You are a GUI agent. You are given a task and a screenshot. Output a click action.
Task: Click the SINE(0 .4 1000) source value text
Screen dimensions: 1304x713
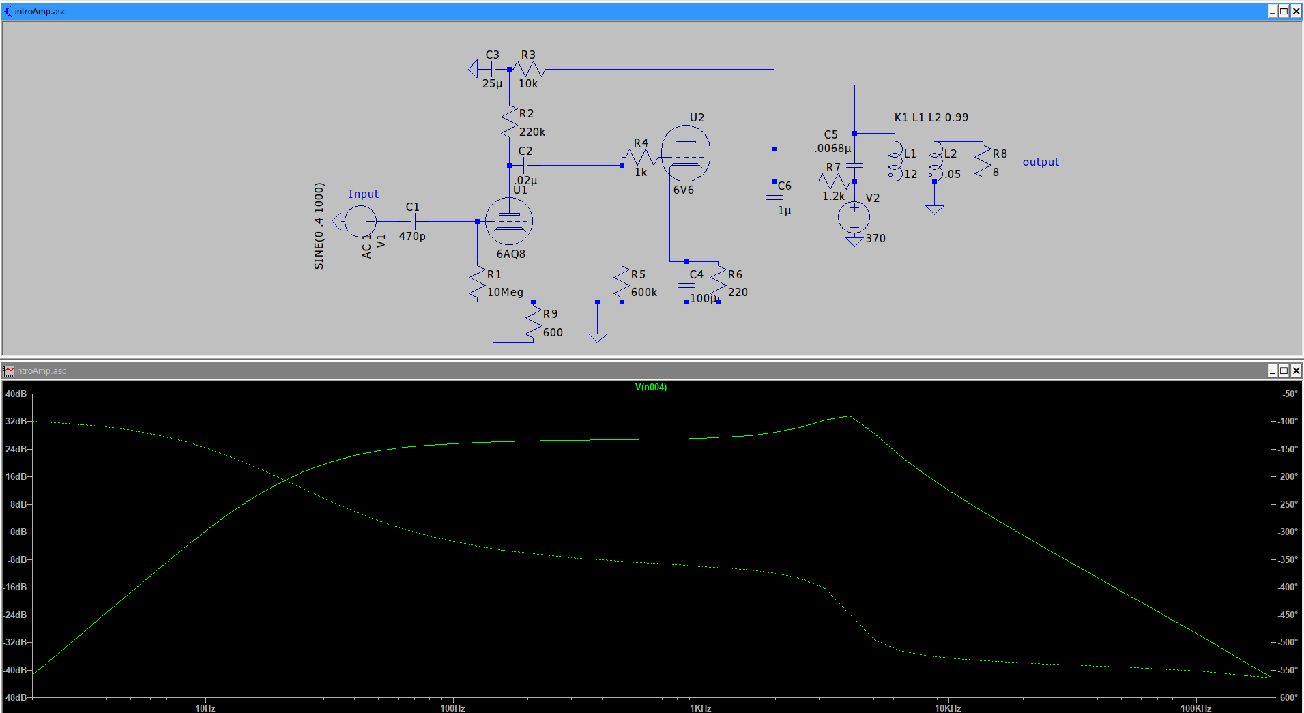pos(319,226)
